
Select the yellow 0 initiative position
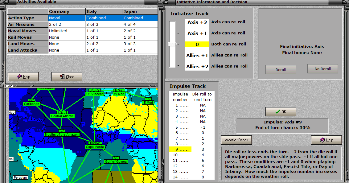(197, 44)
